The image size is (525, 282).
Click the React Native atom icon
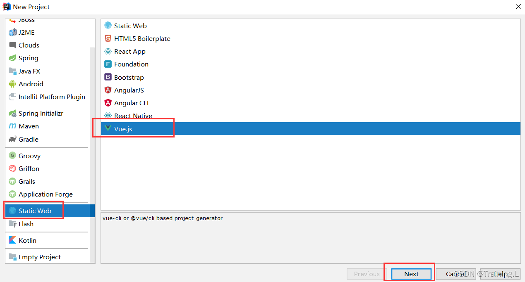[x=108, y=116]
